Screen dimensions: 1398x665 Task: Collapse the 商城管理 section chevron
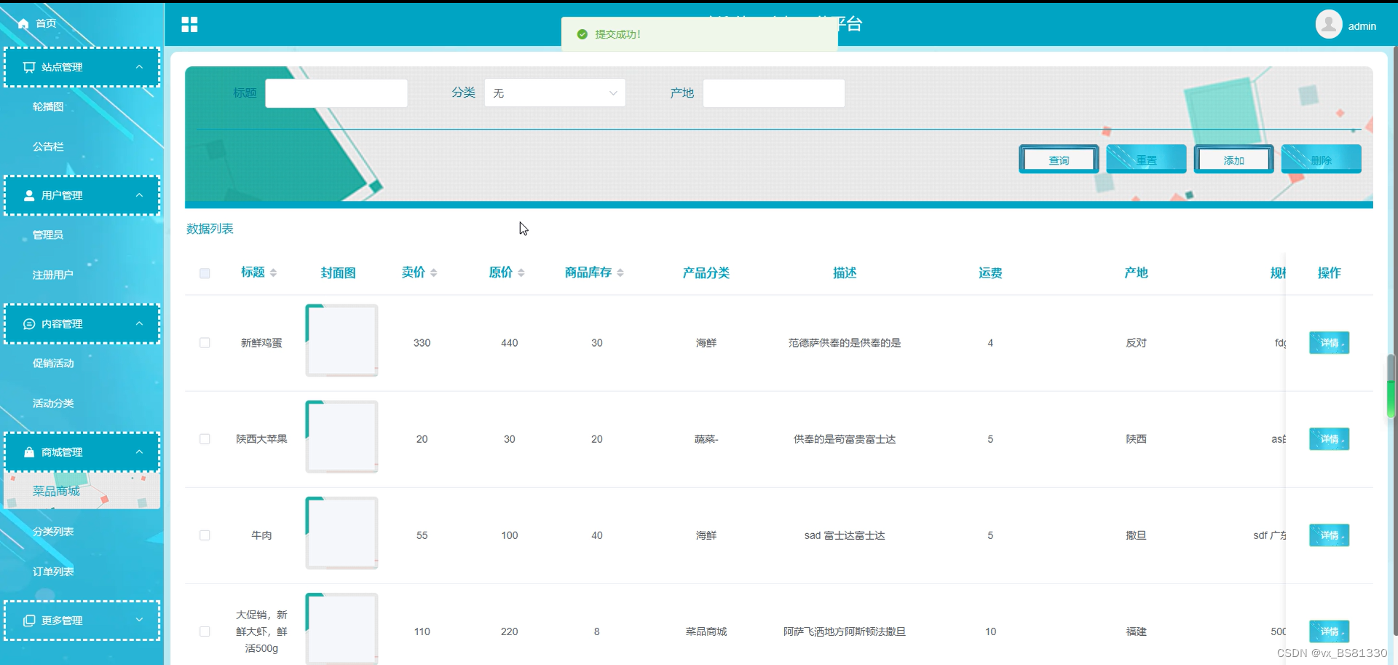(x=139, y=452)
